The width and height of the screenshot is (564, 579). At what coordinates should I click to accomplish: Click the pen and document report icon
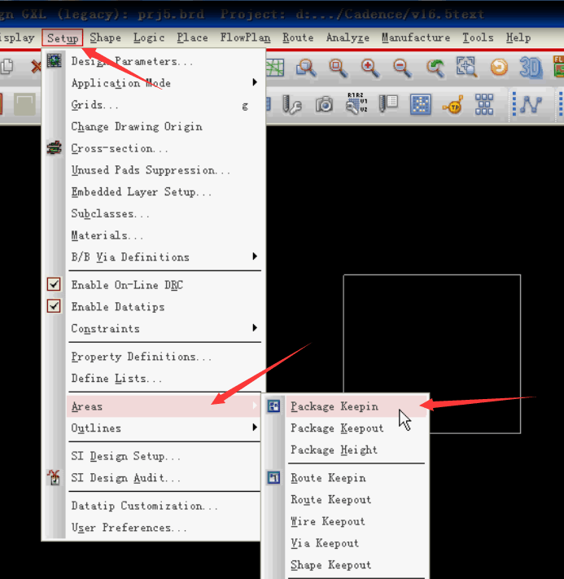tap(388, 103)
